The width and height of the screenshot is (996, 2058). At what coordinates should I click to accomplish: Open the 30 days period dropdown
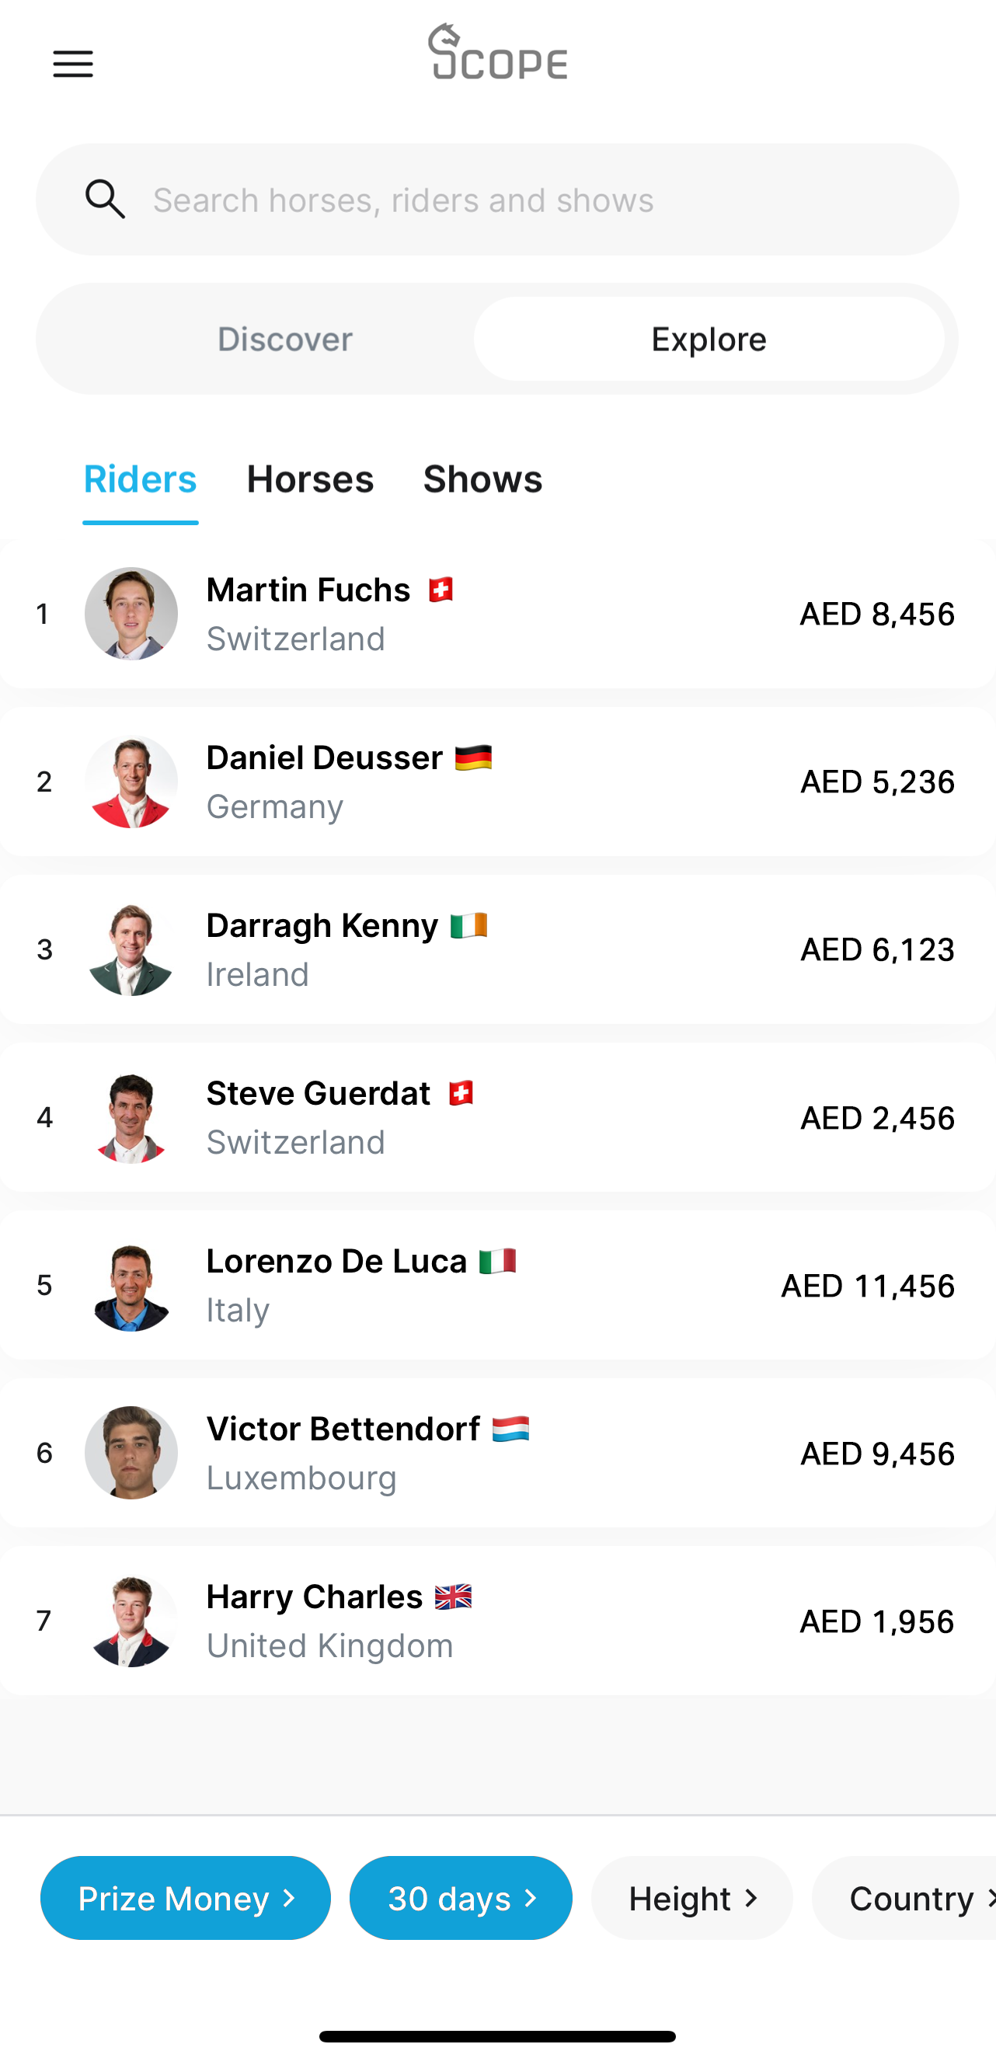(x=461, y=1897)
